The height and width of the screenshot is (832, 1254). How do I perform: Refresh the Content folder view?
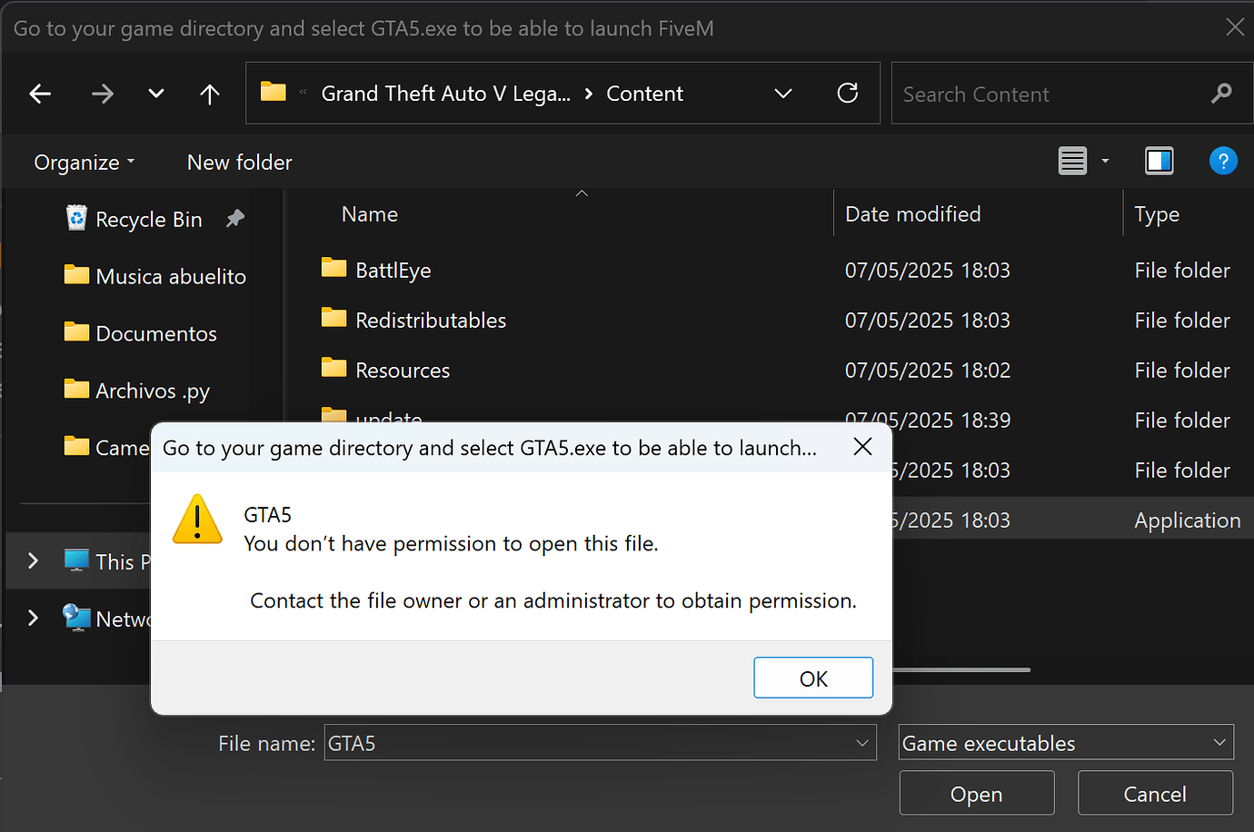coord(848,93)
